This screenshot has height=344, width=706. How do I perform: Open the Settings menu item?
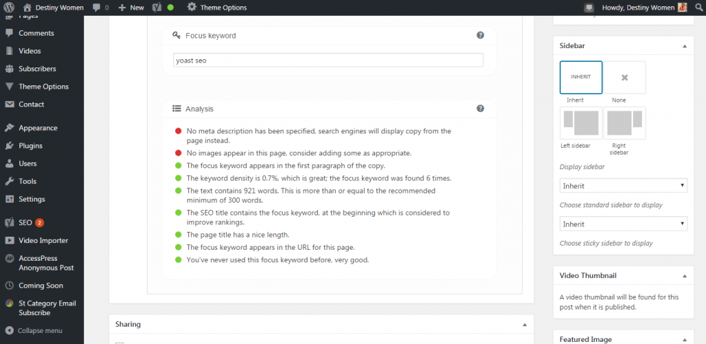(32, 200)
